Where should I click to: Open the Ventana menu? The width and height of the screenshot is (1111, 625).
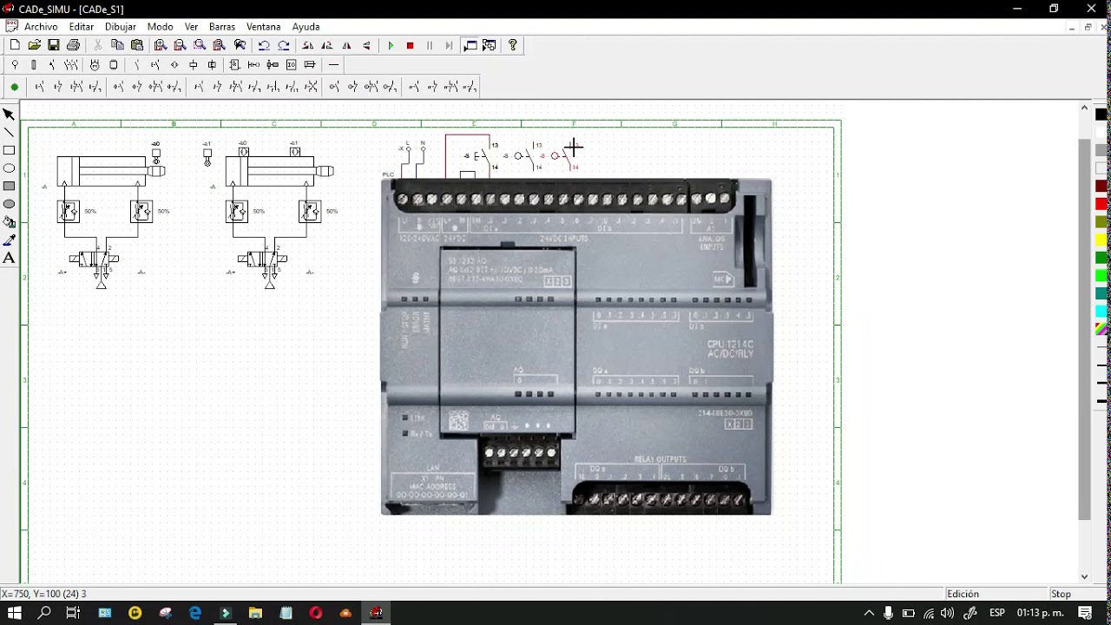pos(263,27)
